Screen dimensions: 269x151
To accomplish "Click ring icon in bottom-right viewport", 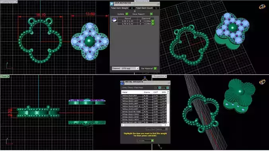I will [262, 82].
